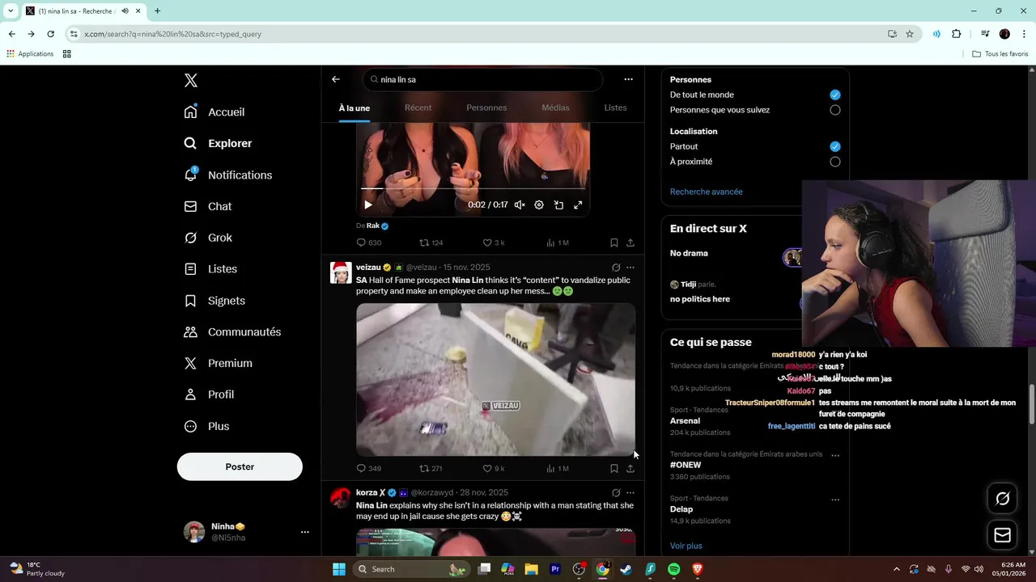Reply to veizau post with 349 replies
This screenshot has width=1036, height=582.
click(x=368, y=468)
